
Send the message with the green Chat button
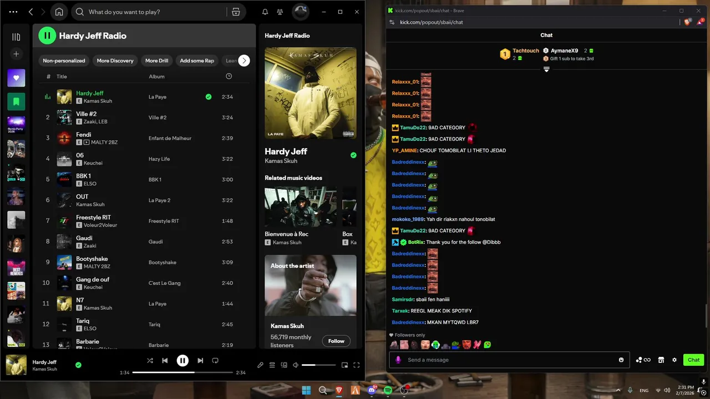693,360
